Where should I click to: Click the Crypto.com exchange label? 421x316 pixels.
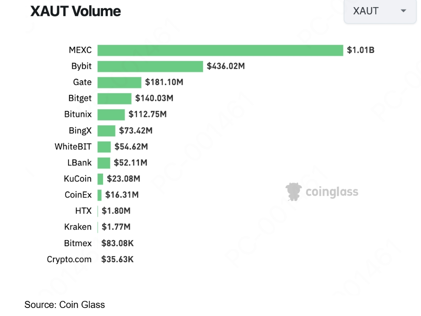69,259
